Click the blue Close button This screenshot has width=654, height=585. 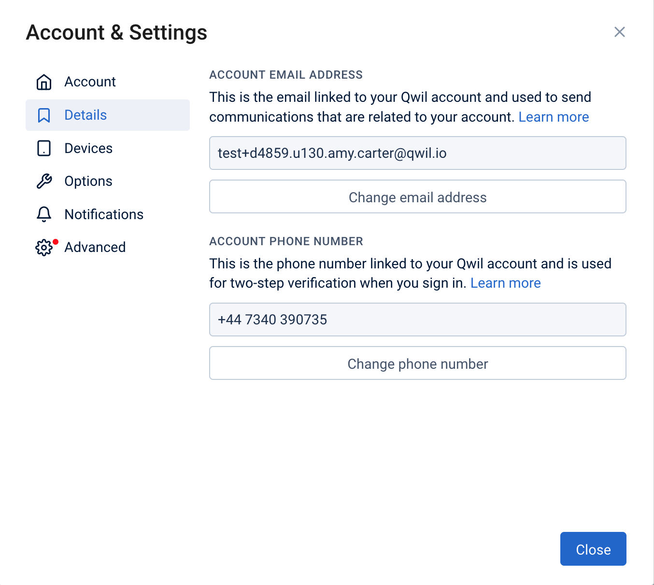coord(593,549)
